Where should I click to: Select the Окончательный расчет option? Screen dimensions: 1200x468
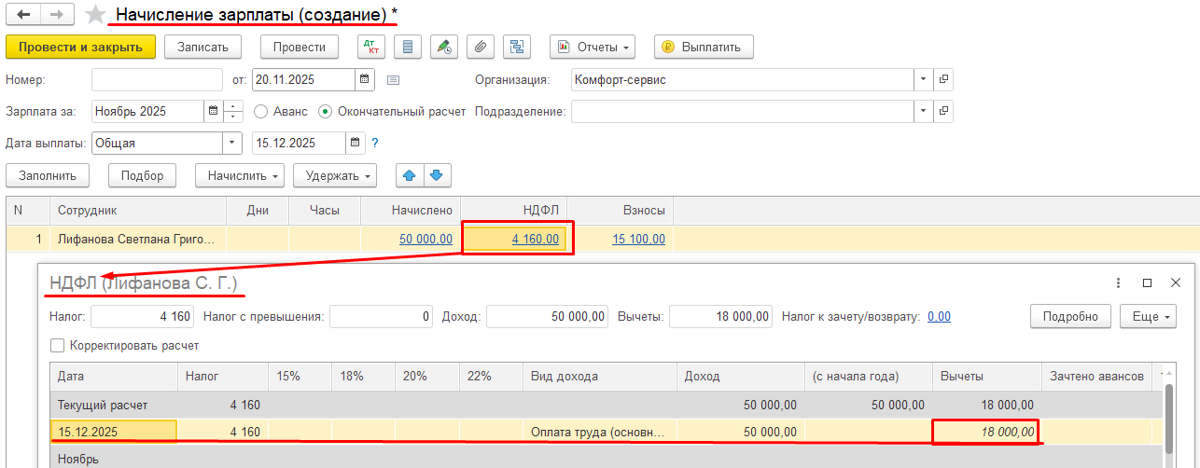click(326, 112)
